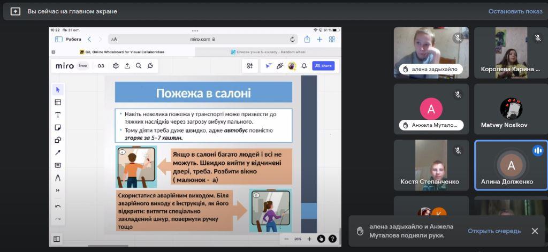The image size is (548, 252).
Task: Zoom out with the minus button
Action: tap(287, 239)
